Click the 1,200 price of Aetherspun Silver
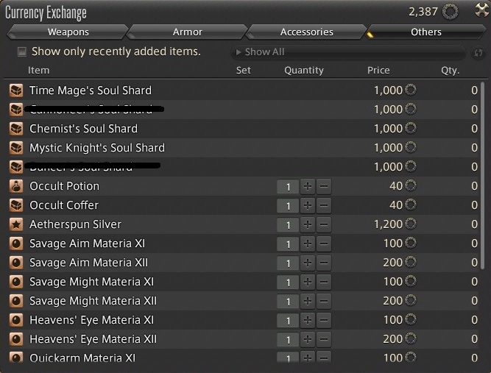This screenshot has width=491, height=373. [388, 224]
